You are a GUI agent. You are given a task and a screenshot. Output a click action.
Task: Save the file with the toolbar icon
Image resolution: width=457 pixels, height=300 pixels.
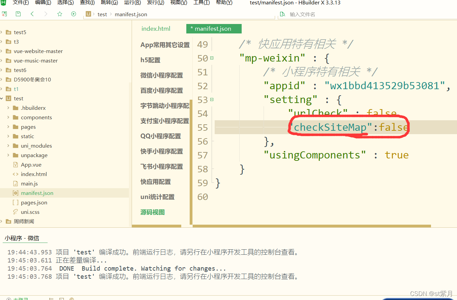(18, 14)
